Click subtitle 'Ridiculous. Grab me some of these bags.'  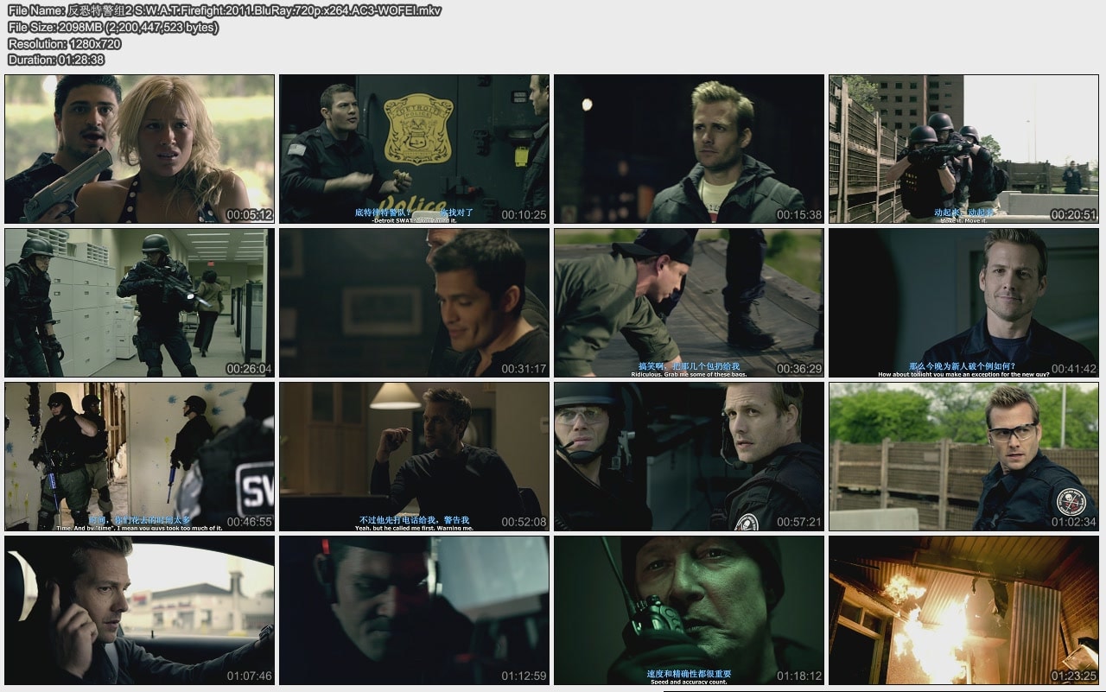[689, 374]
